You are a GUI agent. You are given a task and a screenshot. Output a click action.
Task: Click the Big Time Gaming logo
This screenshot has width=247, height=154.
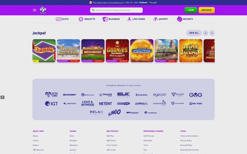point(87,95)
